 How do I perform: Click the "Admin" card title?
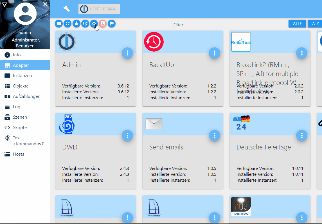(x=71, y=65)
